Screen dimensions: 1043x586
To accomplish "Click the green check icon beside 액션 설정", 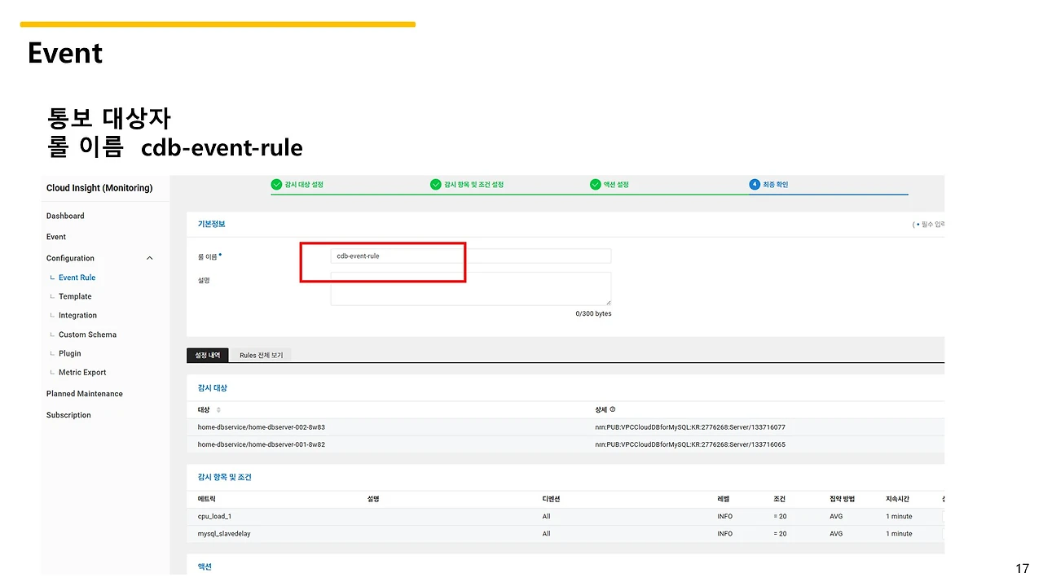I will point(596,185).
